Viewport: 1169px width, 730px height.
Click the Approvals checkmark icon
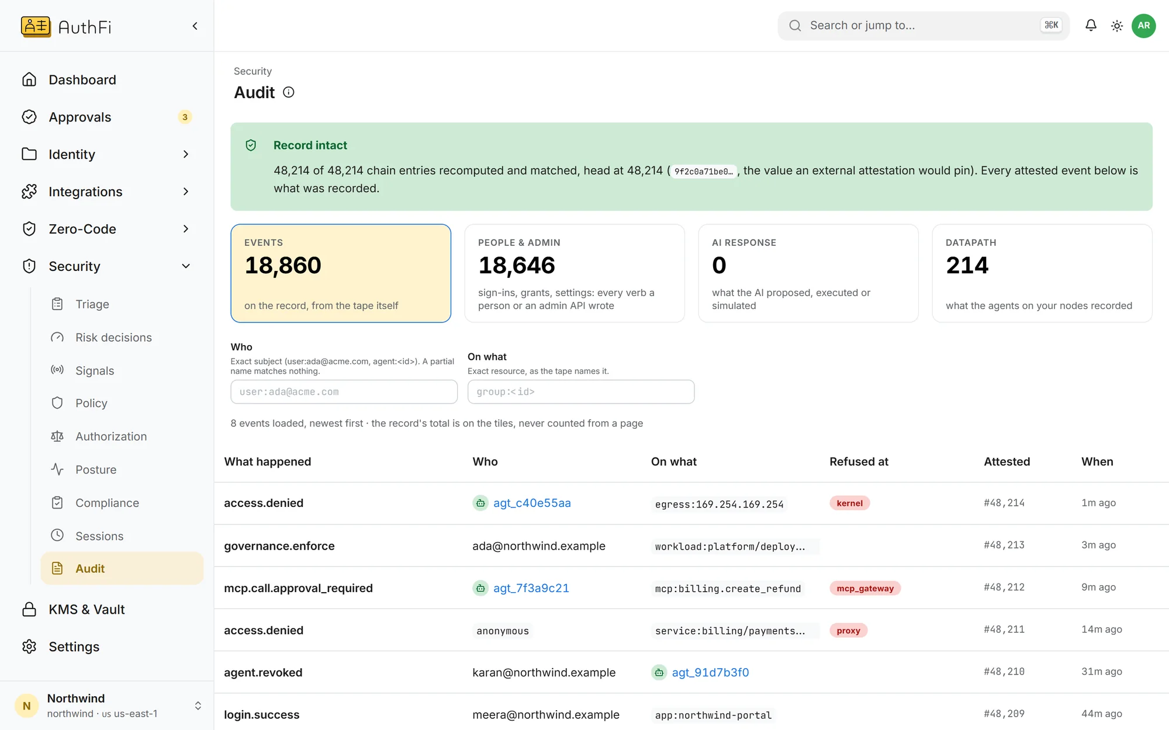29,117
